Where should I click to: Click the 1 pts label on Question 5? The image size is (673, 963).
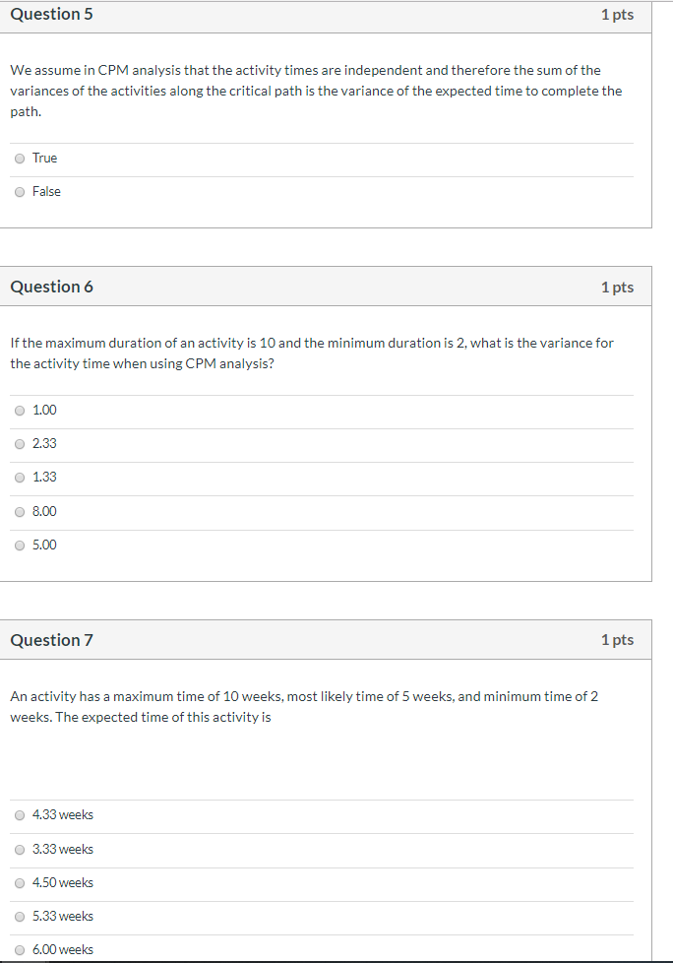(x=618, y=14)
